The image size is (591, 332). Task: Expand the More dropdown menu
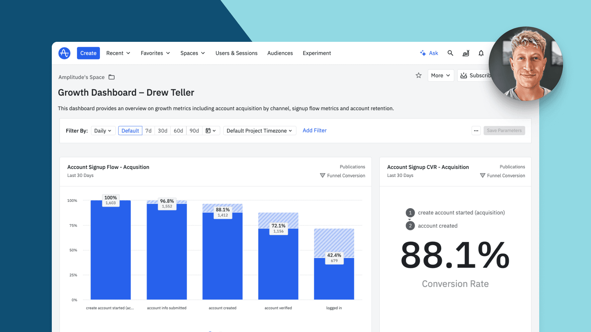tap(440, 75)
